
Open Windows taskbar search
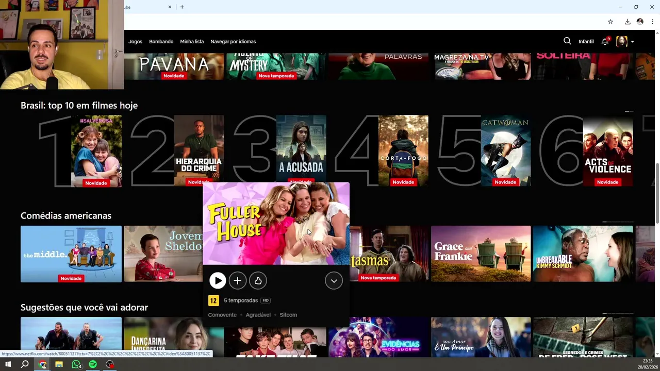pos(25,364)
